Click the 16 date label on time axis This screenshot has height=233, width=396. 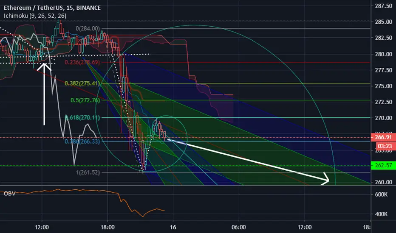pyautogui.click(x=173, y=227)
